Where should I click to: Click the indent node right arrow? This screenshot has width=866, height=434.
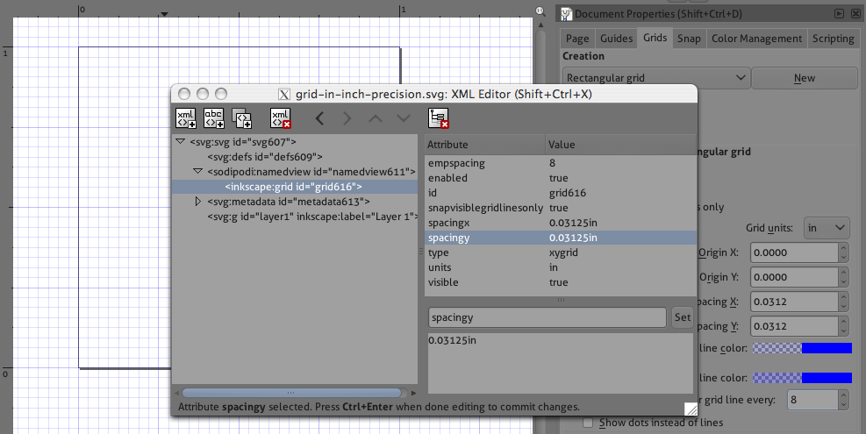click(347, 118)
